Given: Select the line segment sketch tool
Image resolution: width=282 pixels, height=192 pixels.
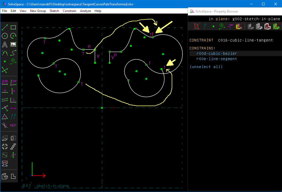Looking at the screenshot, I should (5, 27).
